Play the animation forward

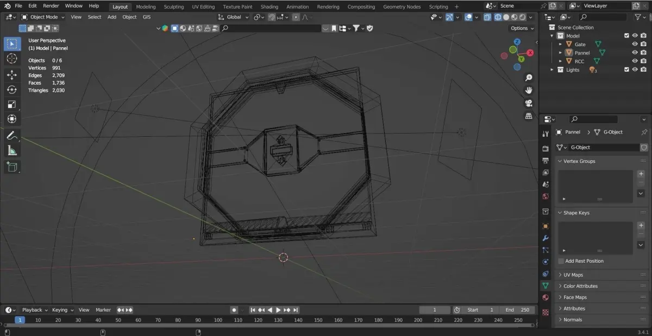click(278, 310)
